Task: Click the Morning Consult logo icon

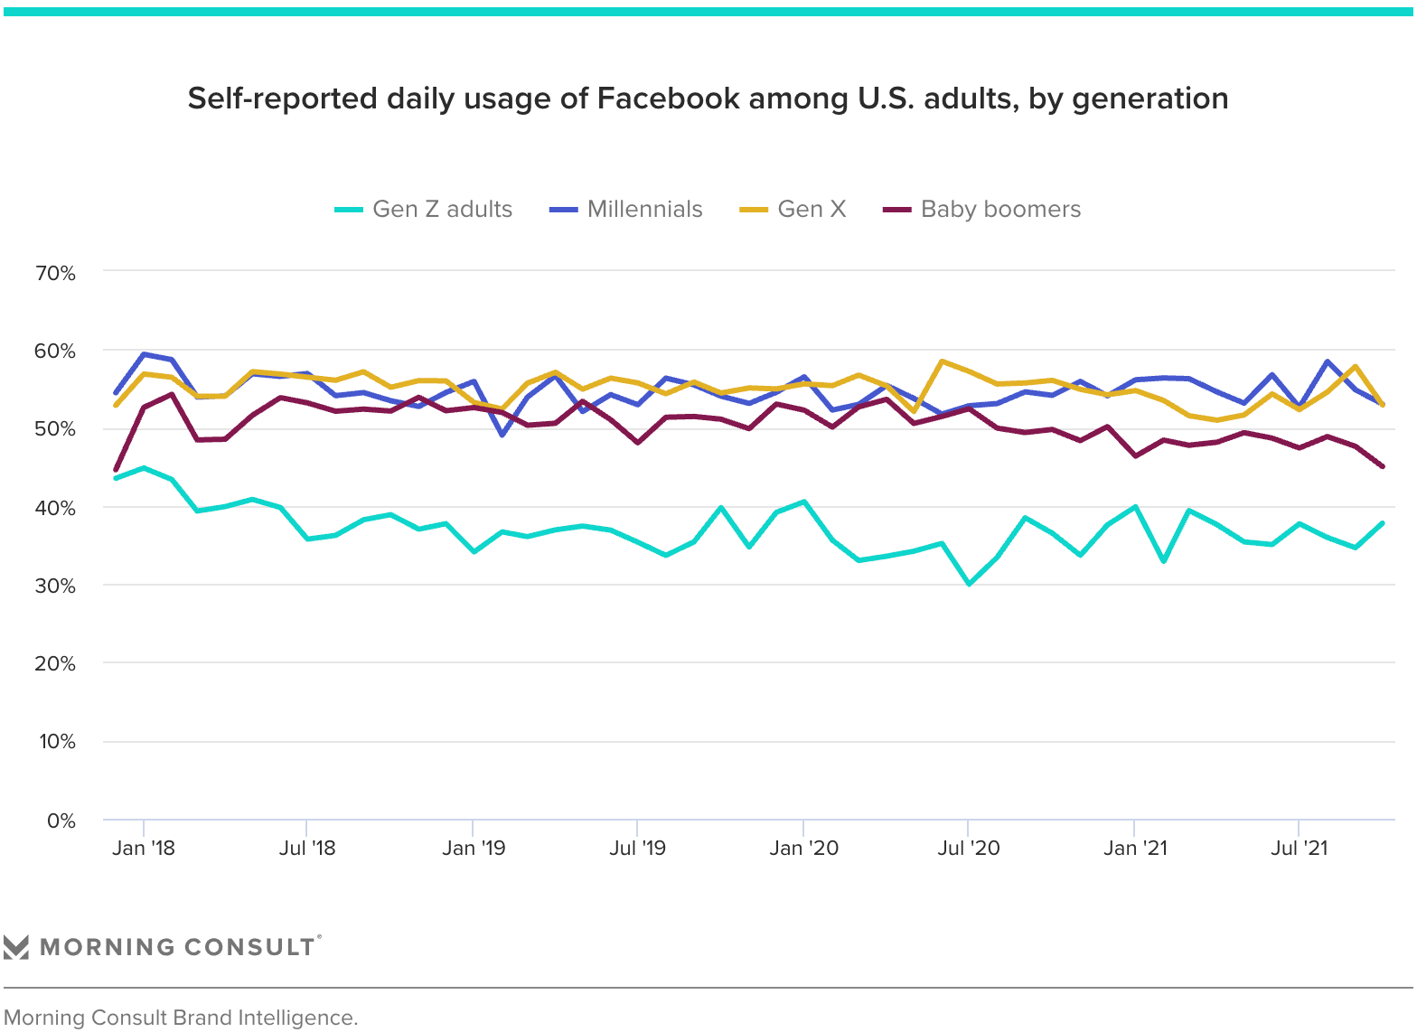Action: click(x=16, y=947)
